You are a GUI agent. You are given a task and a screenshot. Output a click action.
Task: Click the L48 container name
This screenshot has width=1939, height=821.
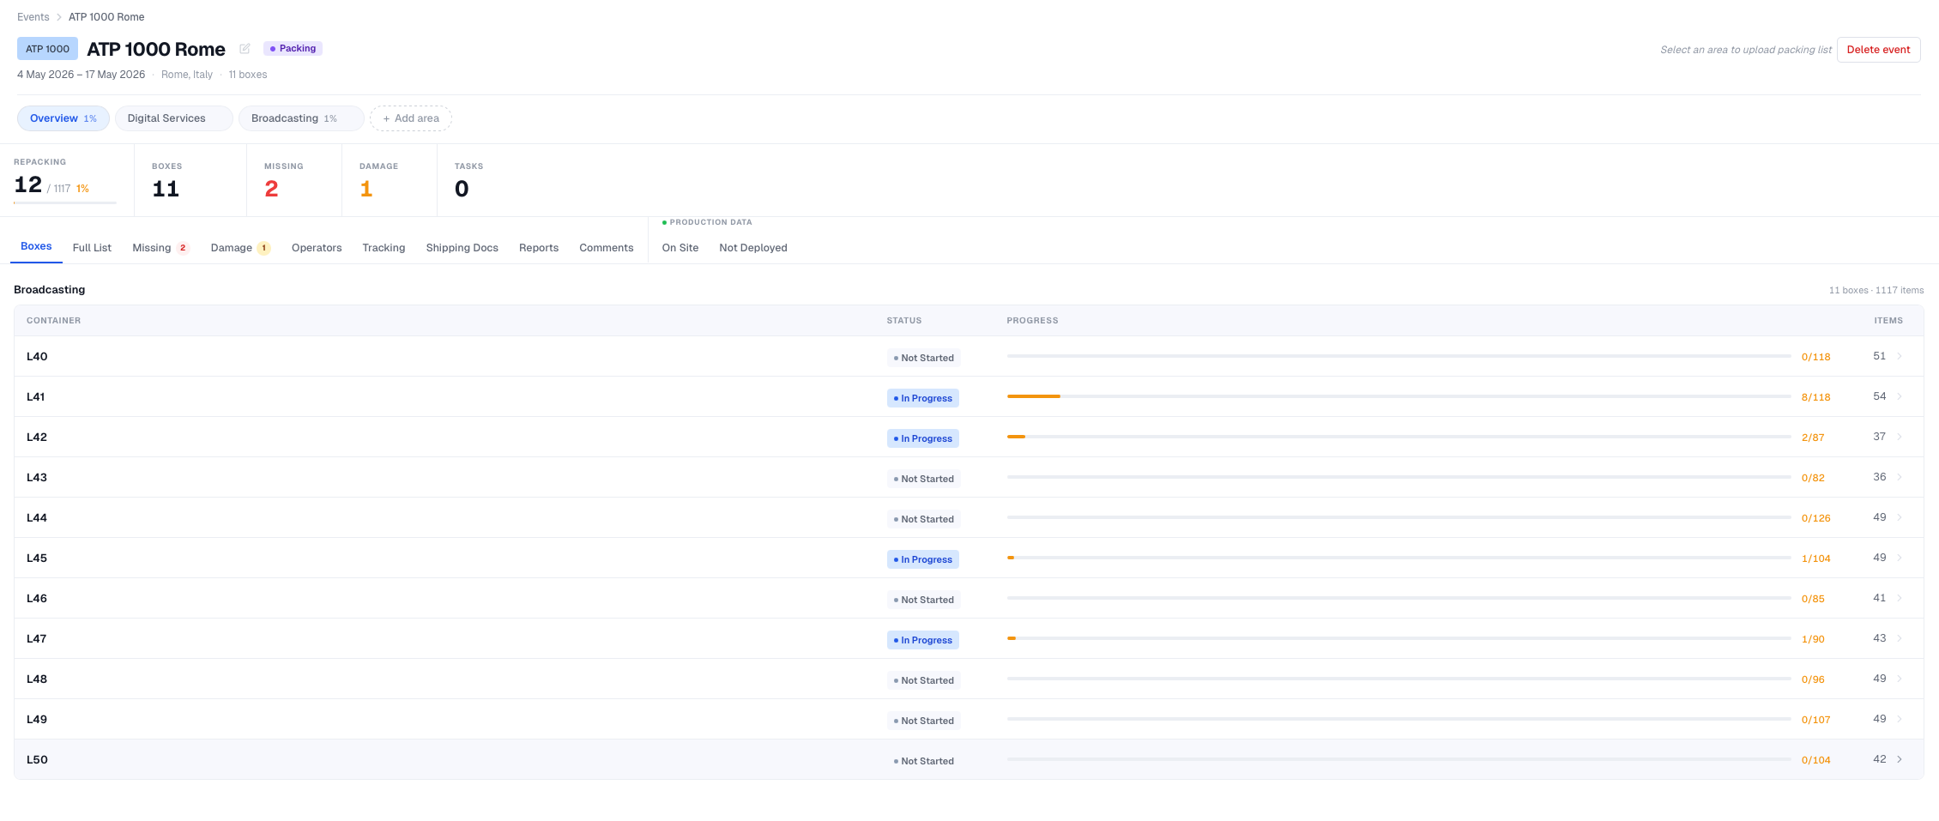37,679
